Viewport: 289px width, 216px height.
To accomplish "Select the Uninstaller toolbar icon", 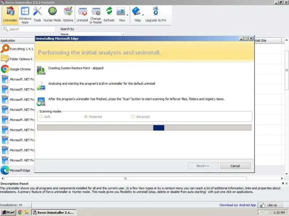I will click(x=10, y=15).
